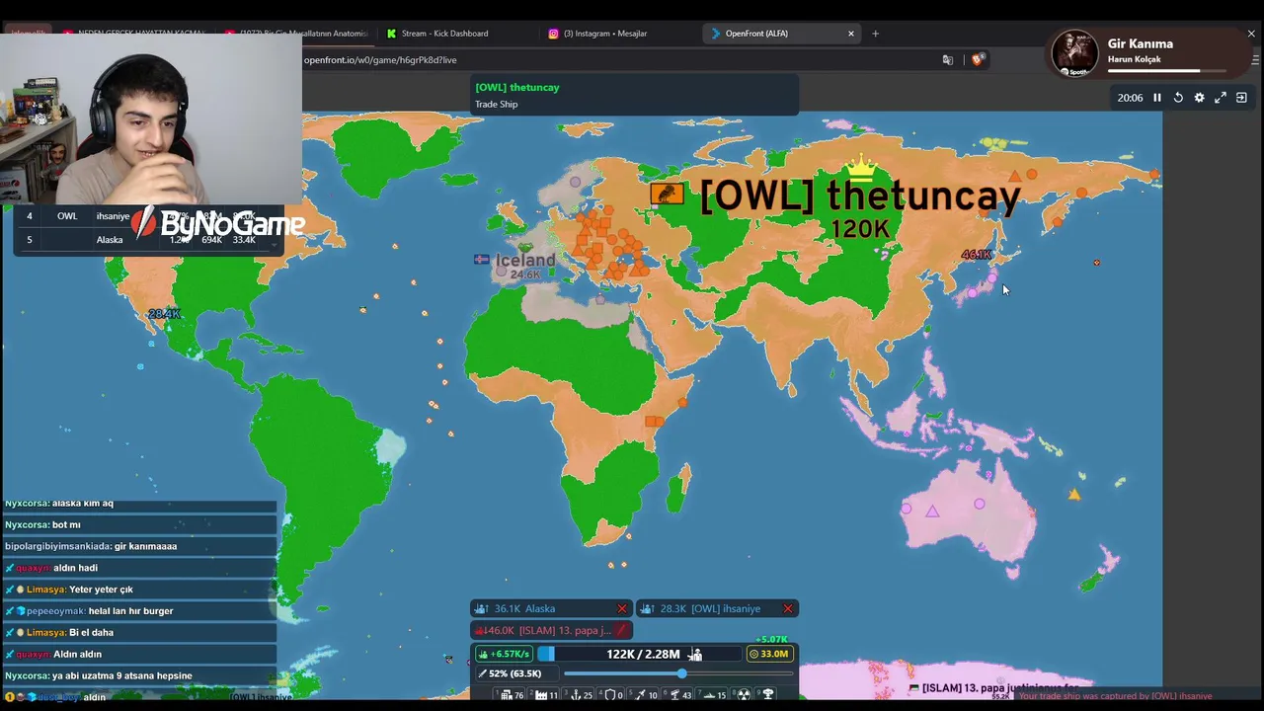Open a new browser tab
Image resolution: width=1264 pixels, height=711 pixels.
[875, 34]
